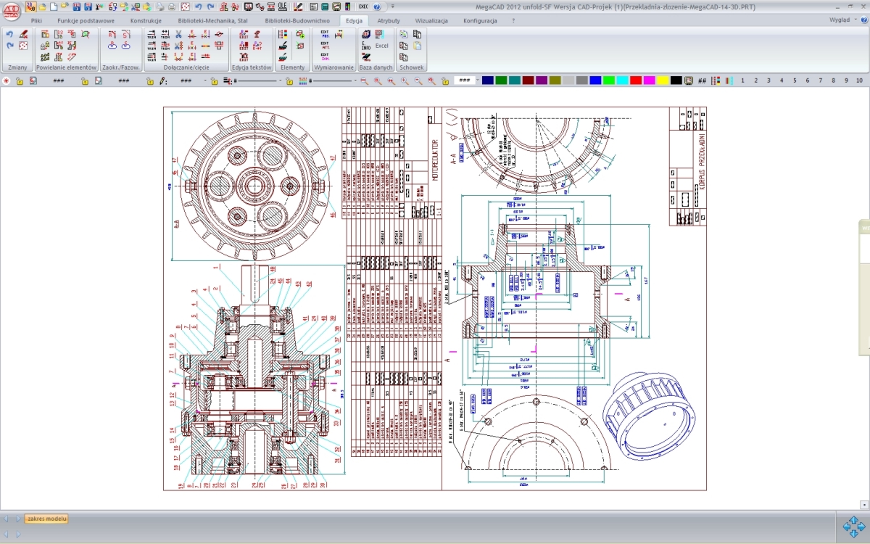
Task: Click the EXEC icon in the top toolbar
Action: (x=364, y=7)
